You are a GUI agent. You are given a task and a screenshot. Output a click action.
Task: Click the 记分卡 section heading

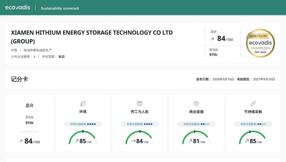(x=19, y=79)
